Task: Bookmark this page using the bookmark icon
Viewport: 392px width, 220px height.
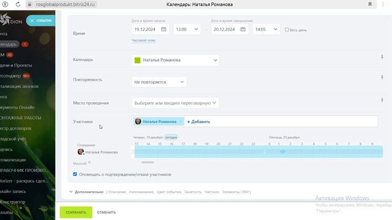Action: coord(370,4)
